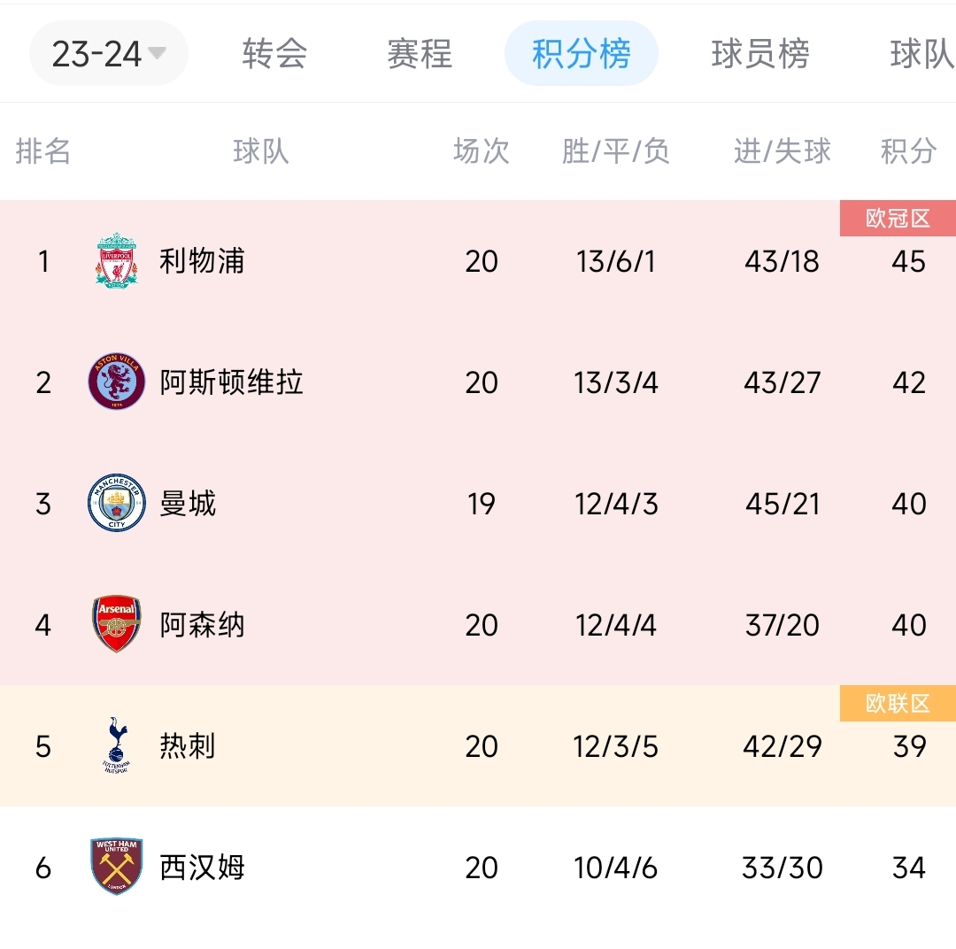Select the 积分榜 tab
Viewport: 956px width, 949px height.
coord(582,54)
